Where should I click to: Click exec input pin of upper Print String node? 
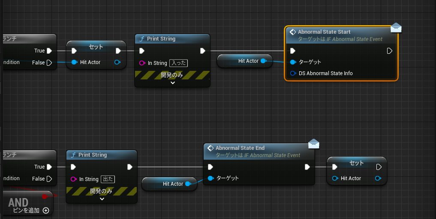[x=142, y=51]
